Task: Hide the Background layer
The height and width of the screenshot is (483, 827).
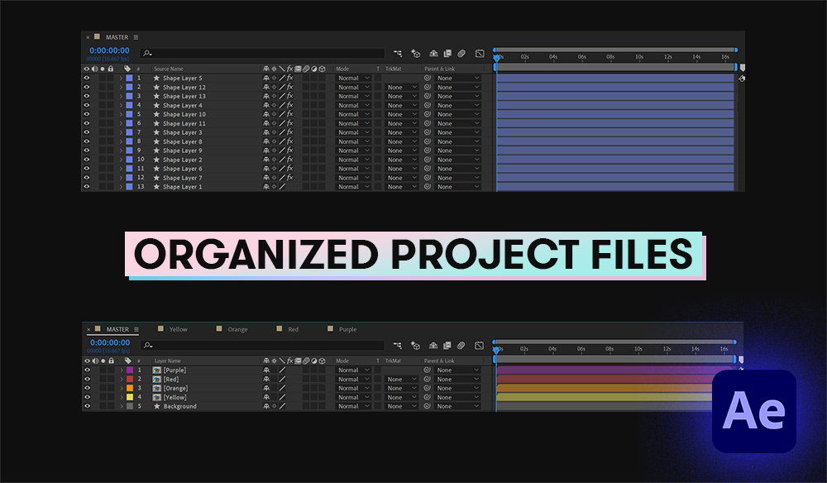Action: pyautogui.click(x=87, y=405)
